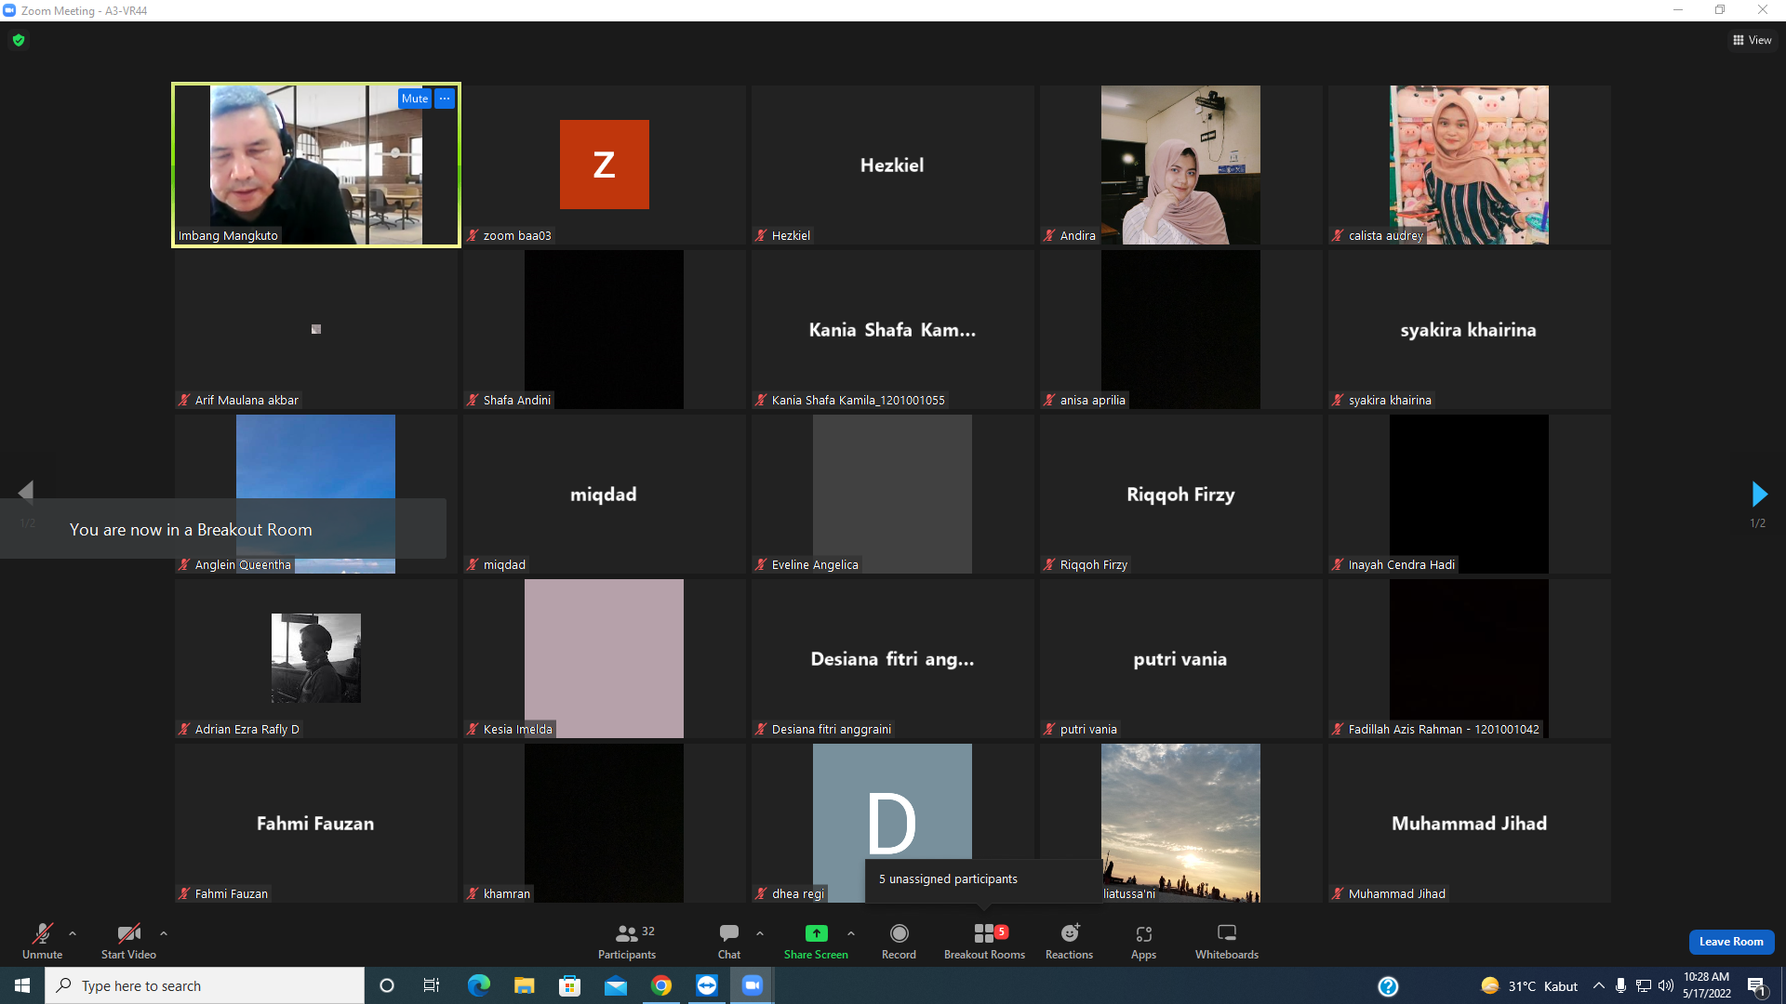The image size is (1786, 1004).
Task: Select Andira video tile
Action: point(1181,165)
